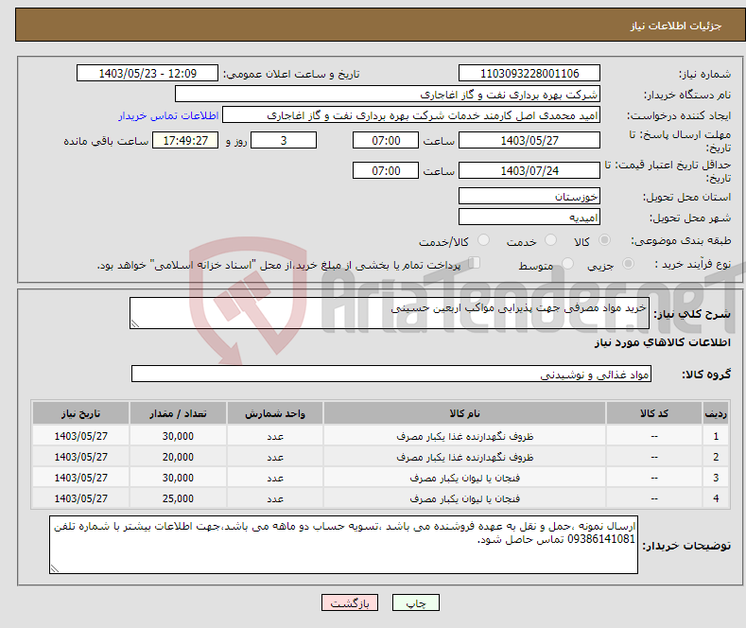Click the quantity 25,000 cell
The image size is (746, 628).
pos(178,498)
